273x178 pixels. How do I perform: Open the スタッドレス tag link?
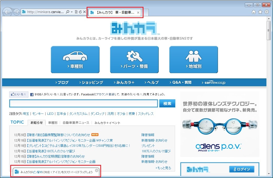[146, 114]
